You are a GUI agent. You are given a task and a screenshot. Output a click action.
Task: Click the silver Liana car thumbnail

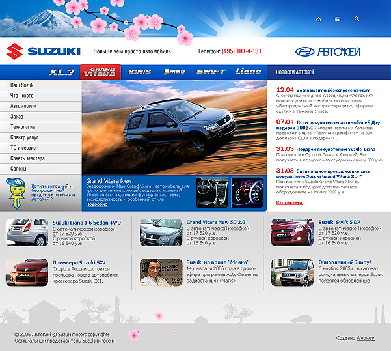pyautogui.click(x=27, y=232)
